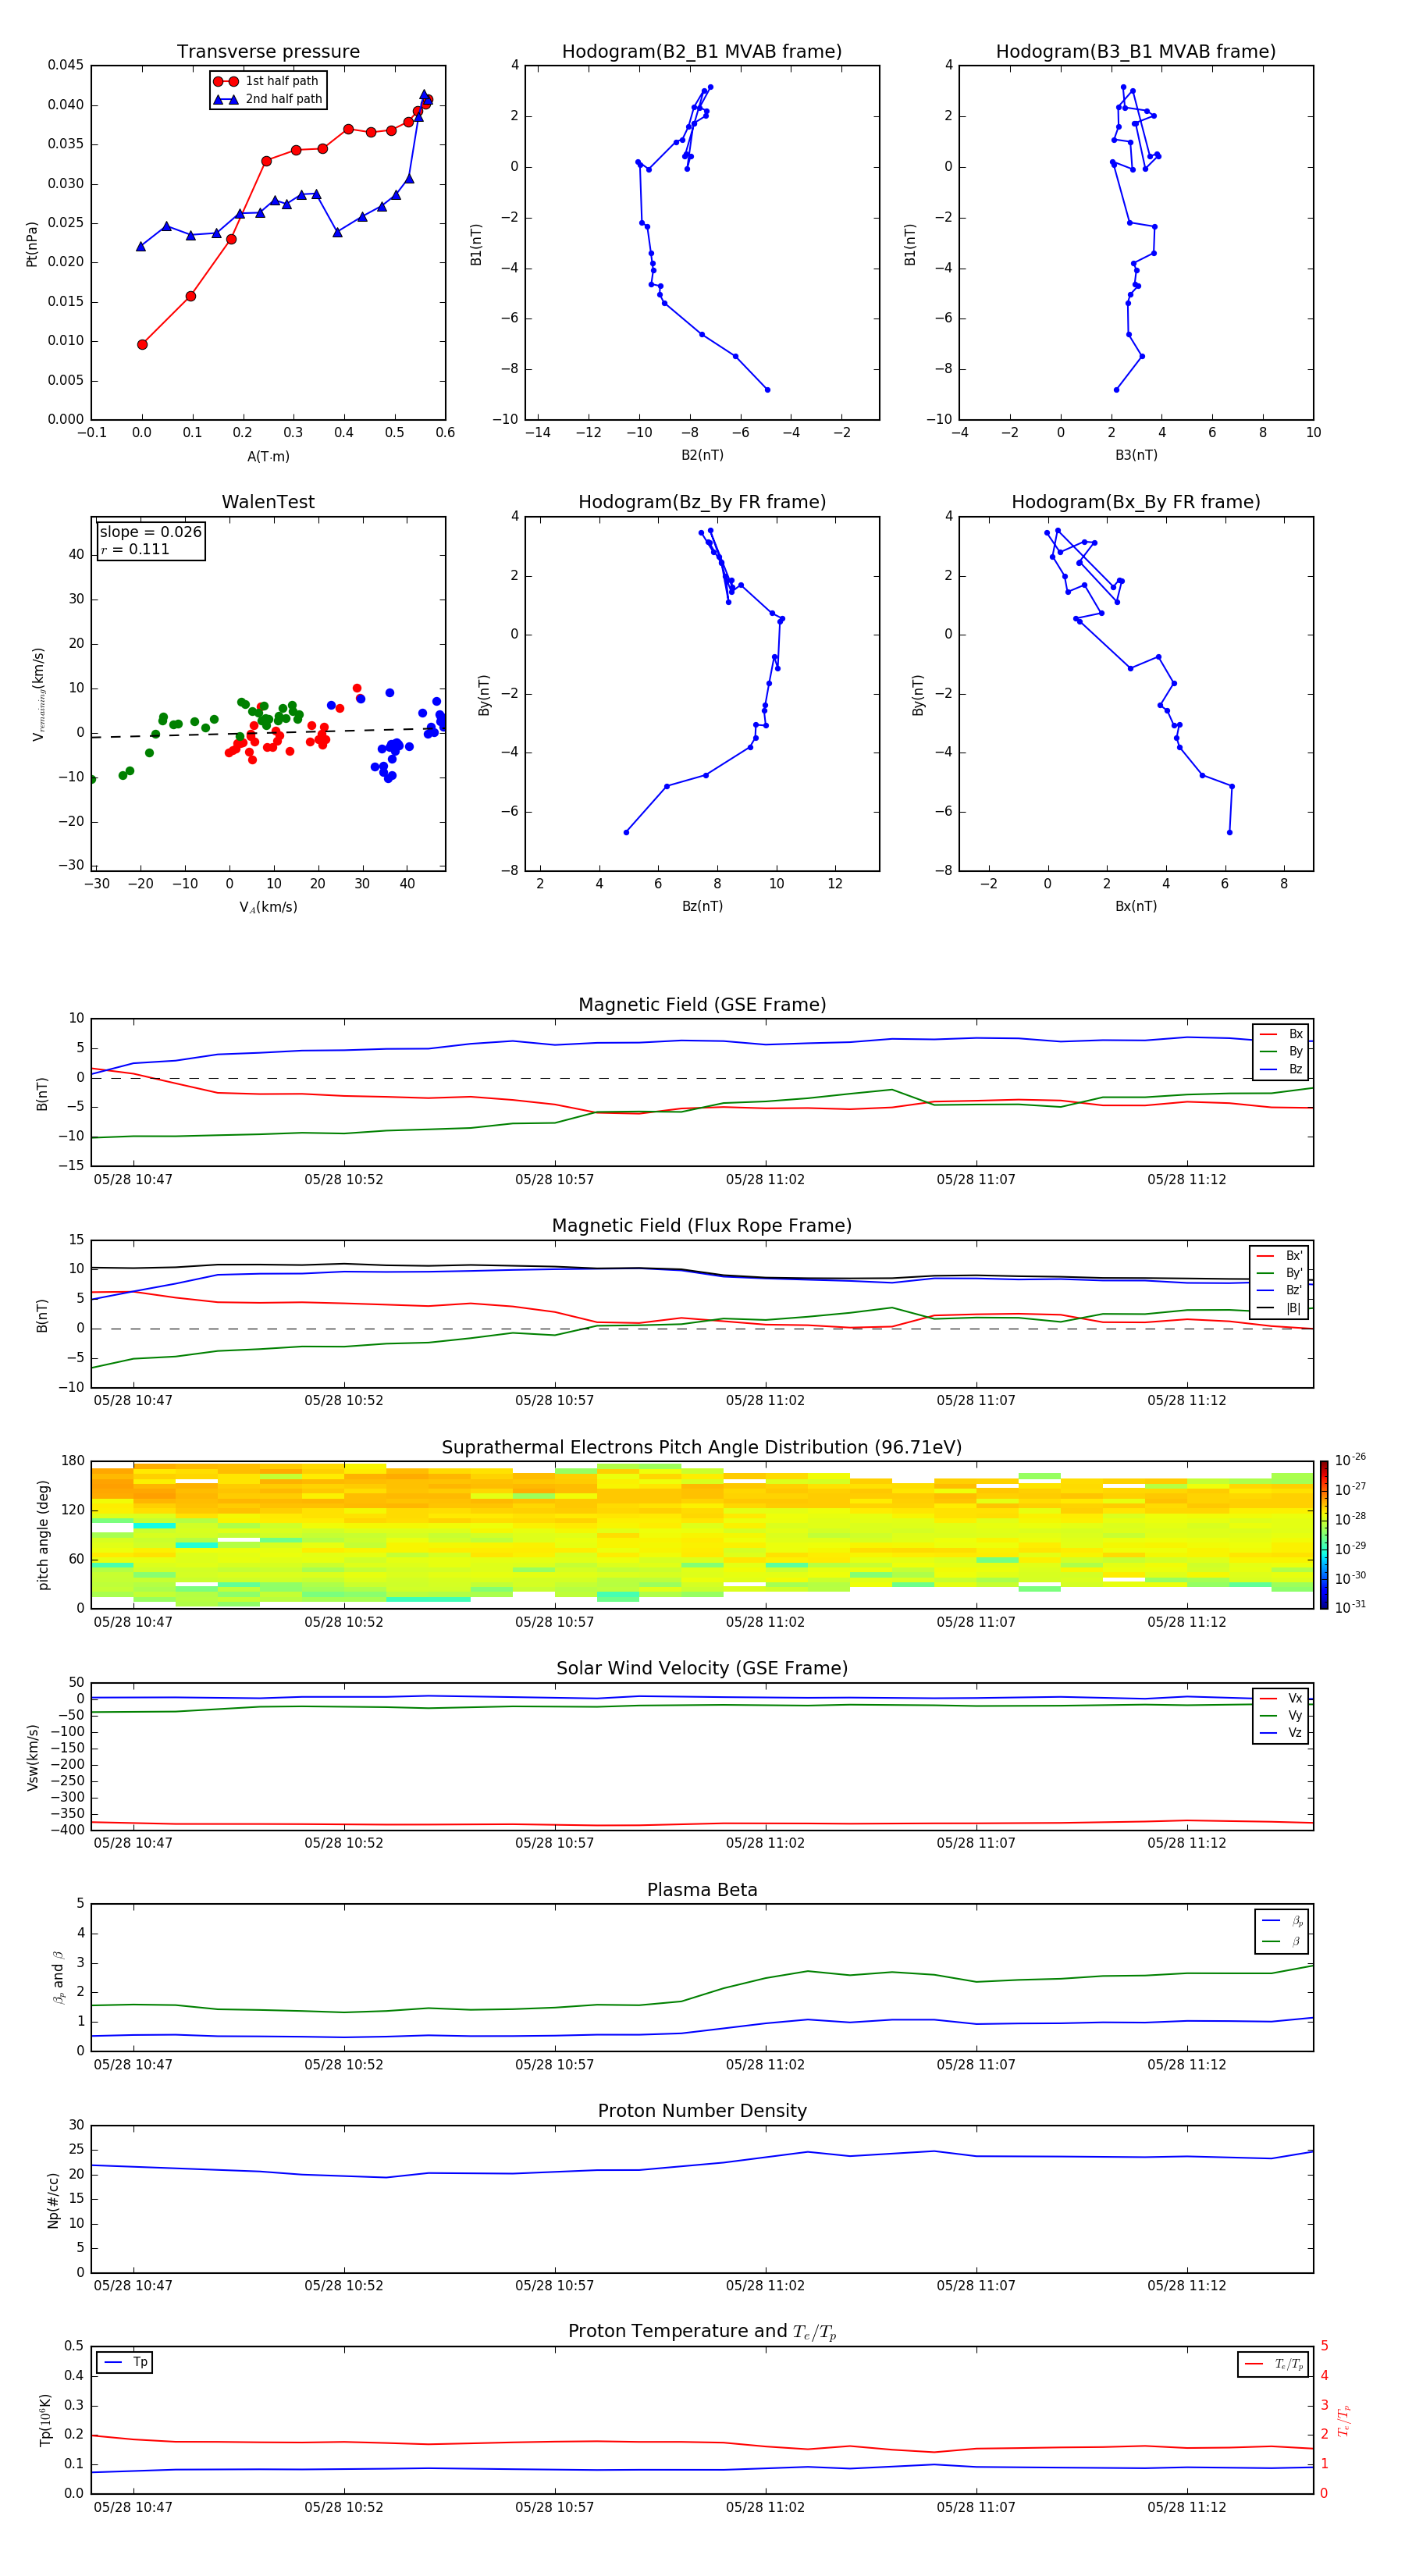The width and height of the screenshot is (1405, 2576).
Task: Click the "A(T·m)" x-axis label
Action: click(268, 457)
